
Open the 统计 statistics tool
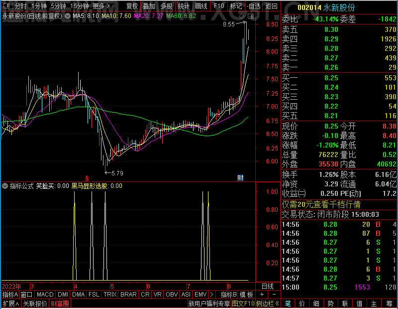(184, 5)
